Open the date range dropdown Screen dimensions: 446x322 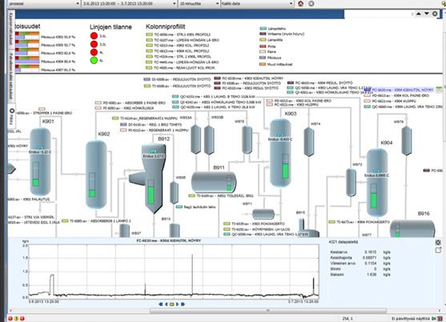tap(129, 4)
